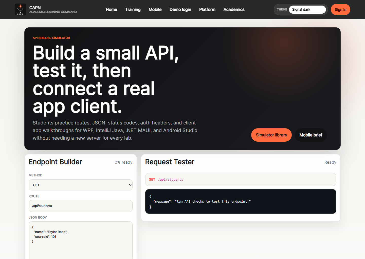Click the 'Request Tester' heading
The width and height of the screenshot is (365, 259).
point(170,162)
